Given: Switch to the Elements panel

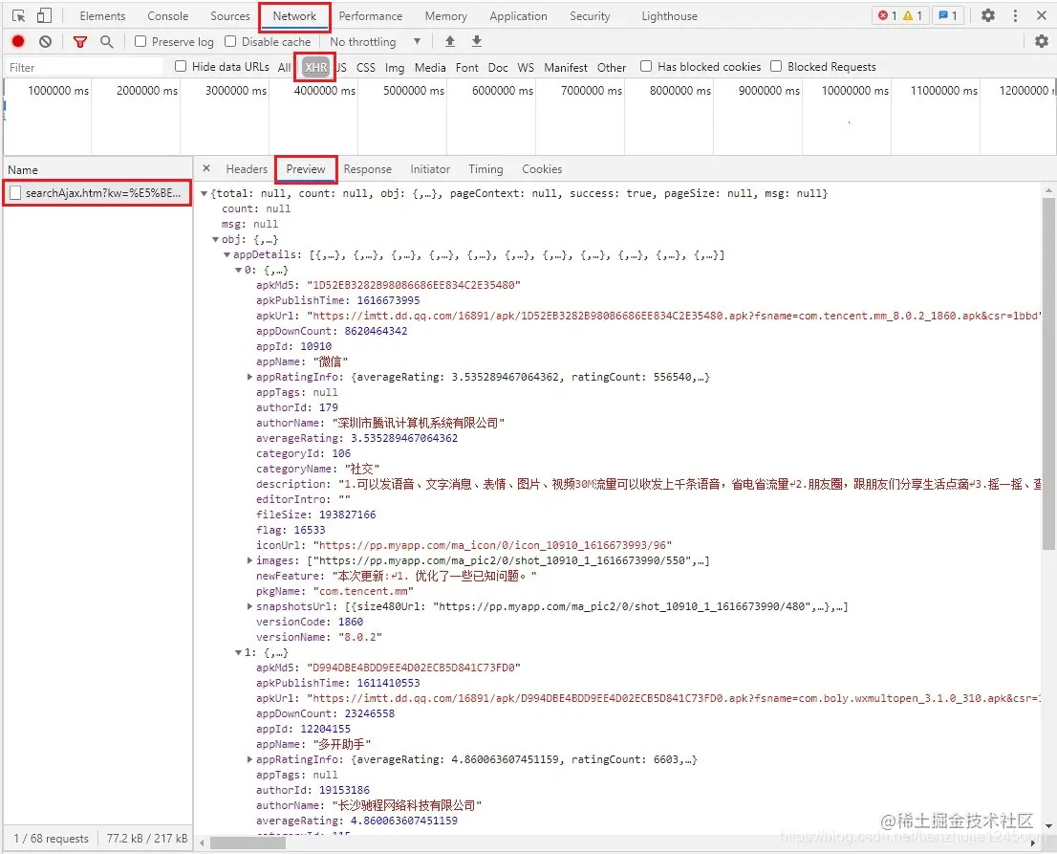Looking at the screenshot, I should pyautogui.click(x=102, y=16).
